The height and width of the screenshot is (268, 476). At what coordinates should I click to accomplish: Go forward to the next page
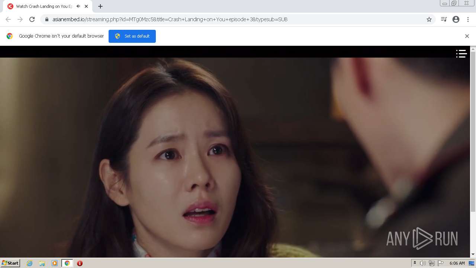pyautogui.click(x=20, y=19)
